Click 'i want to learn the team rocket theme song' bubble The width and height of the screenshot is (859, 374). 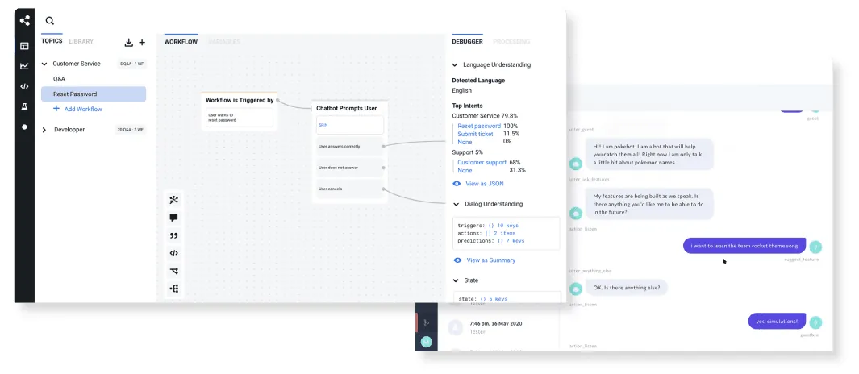pyautogui.click(x=744, y=246)
